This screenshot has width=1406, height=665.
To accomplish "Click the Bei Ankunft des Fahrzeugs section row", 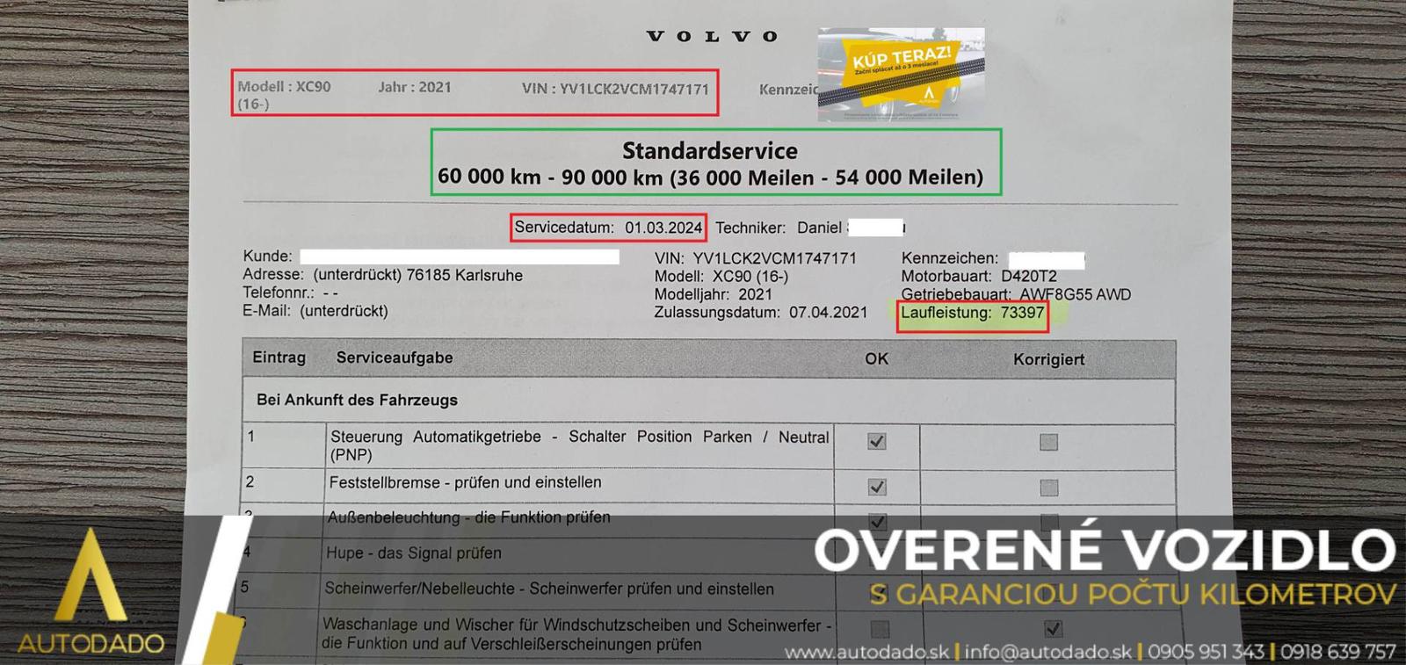I will coord(708,400).
